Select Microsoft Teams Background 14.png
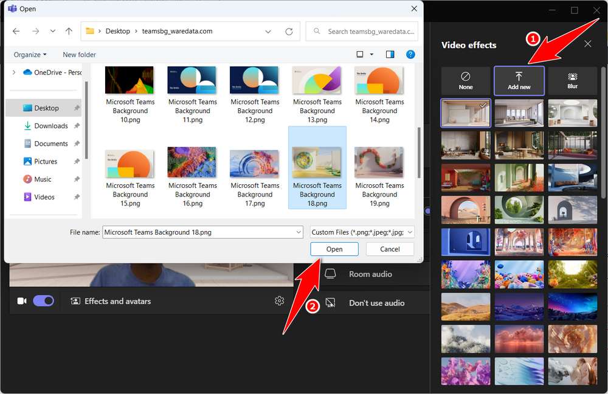The image size is (608, 394). 379,94
